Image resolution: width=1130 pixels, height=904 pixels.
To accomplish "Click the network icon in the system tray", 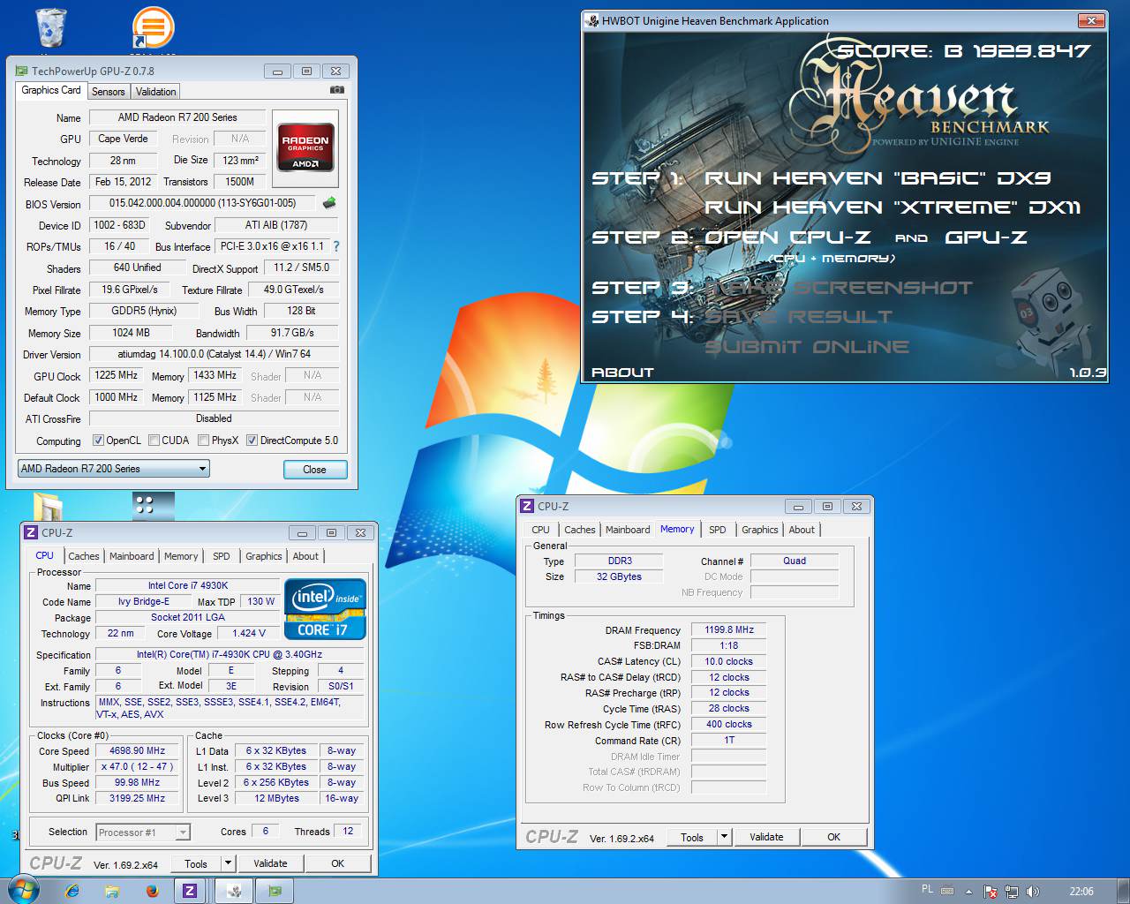I will [1012, 892].
